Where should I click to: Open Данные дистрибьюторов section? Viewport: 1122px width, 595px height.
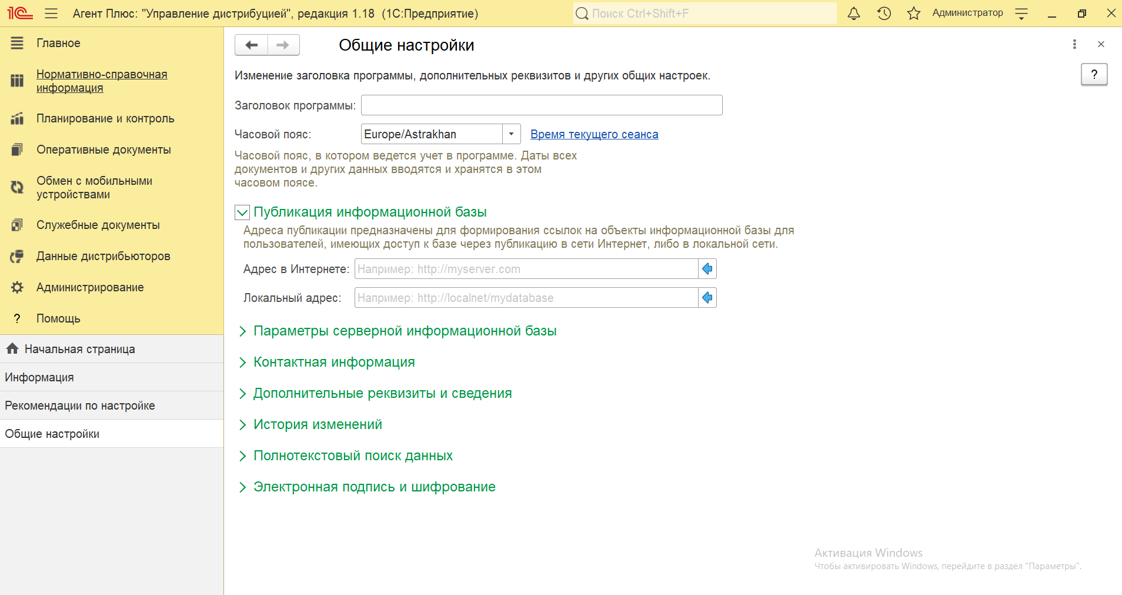(103, 256)
